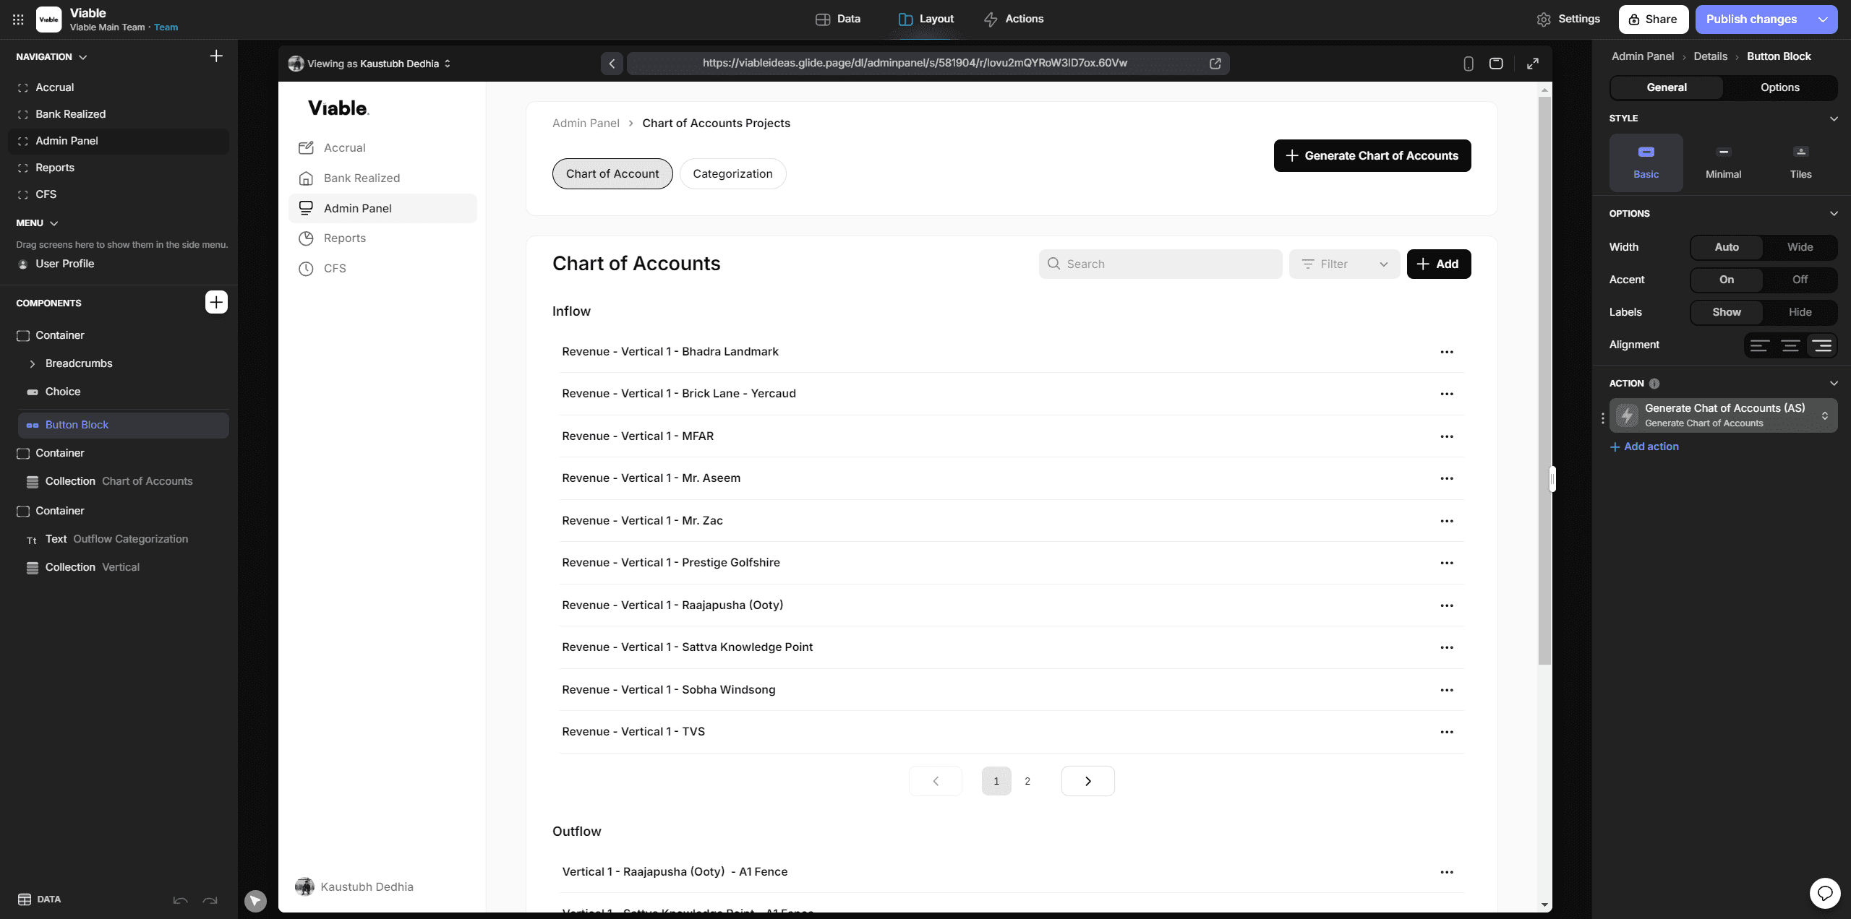The width and height of the screenshot is (1851, 919).
Task: Click the Viable app logo
Action: (48, 20)
